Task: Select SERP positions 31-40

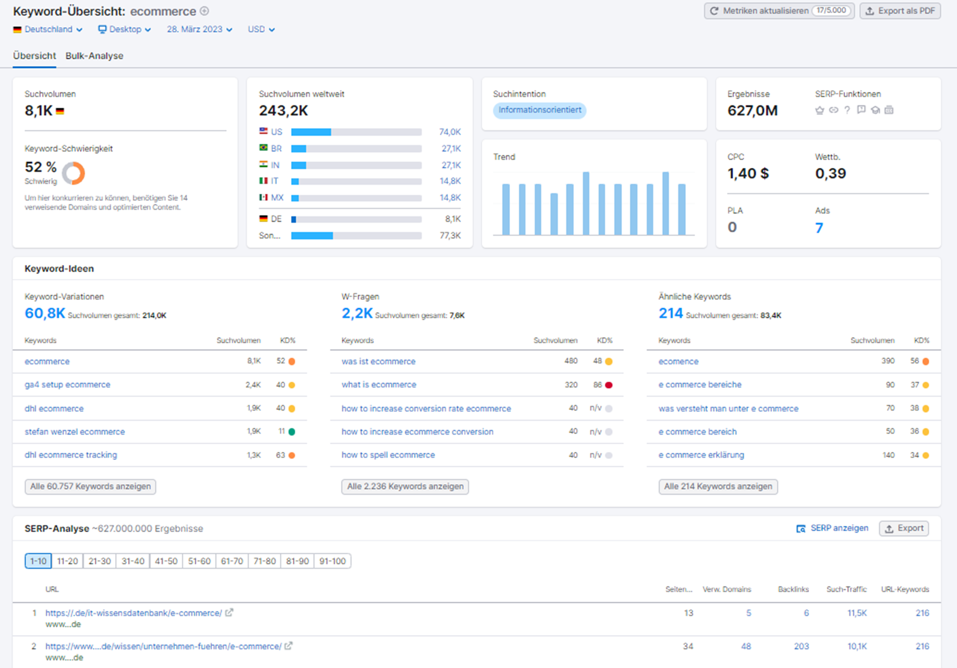Action: point(133,561)
